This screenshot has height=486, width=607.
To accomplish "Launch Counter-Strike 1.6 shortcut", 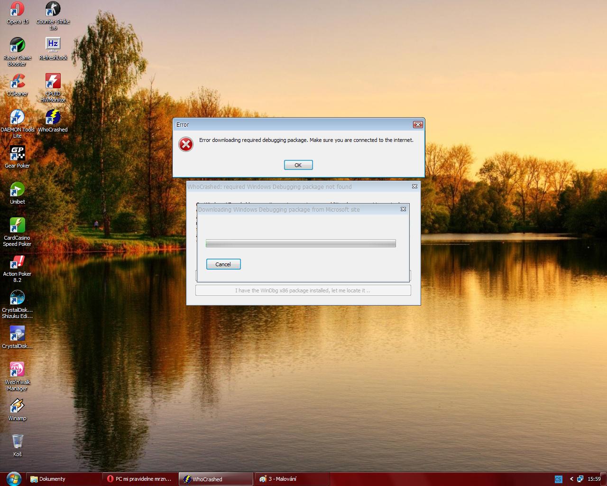I will [53, 9].
